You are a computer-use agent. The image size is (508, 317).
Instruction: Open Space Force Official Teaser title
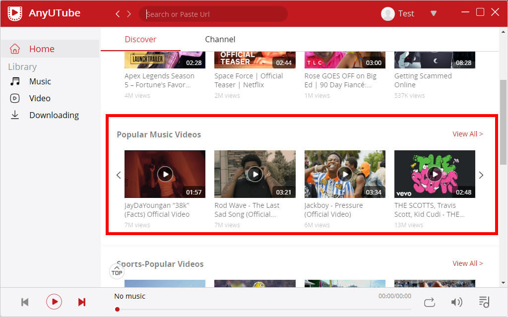[249, 80]
